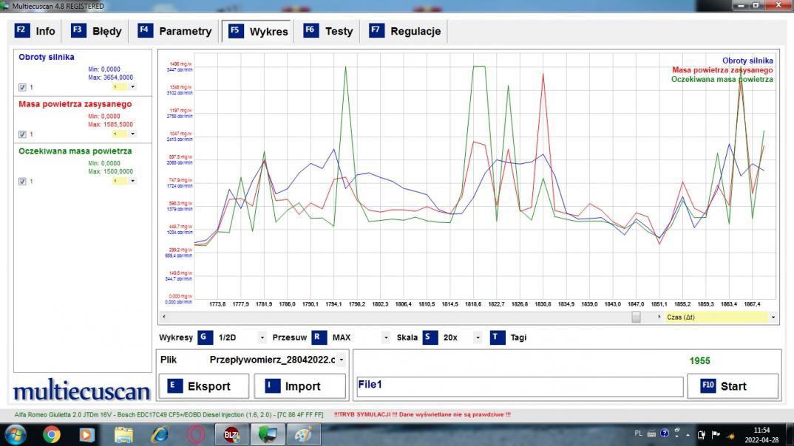This screenshot has width=794, height=446.
Task: Open Google Chrome from the taskbar
Action: (x=52, y=435)
